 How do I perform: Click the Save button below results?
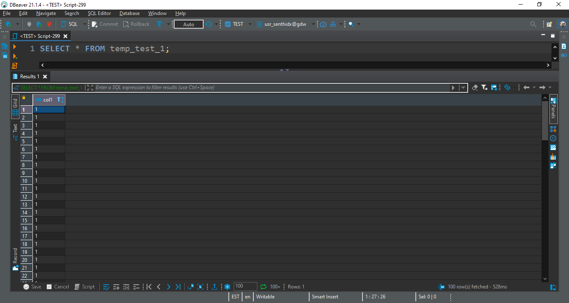pos(32,287)
